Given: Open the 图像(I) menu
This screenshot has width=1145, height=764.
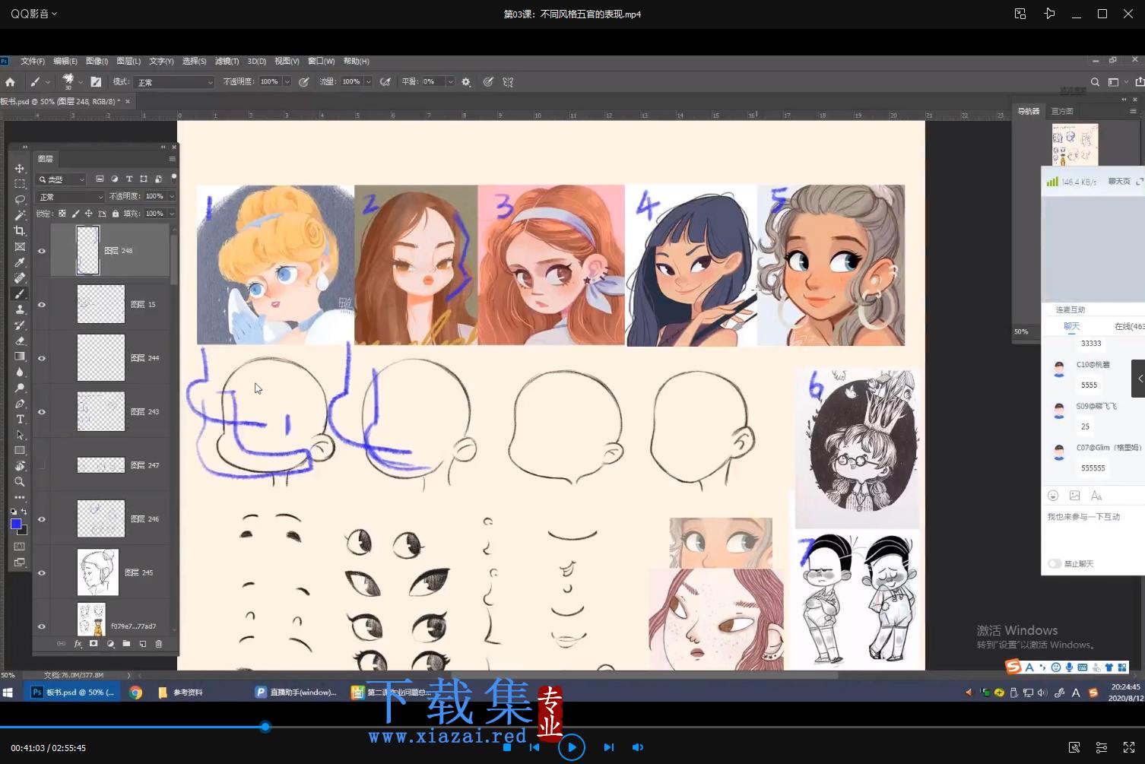Looking at the screenshot, I should (x=97, y=62).
